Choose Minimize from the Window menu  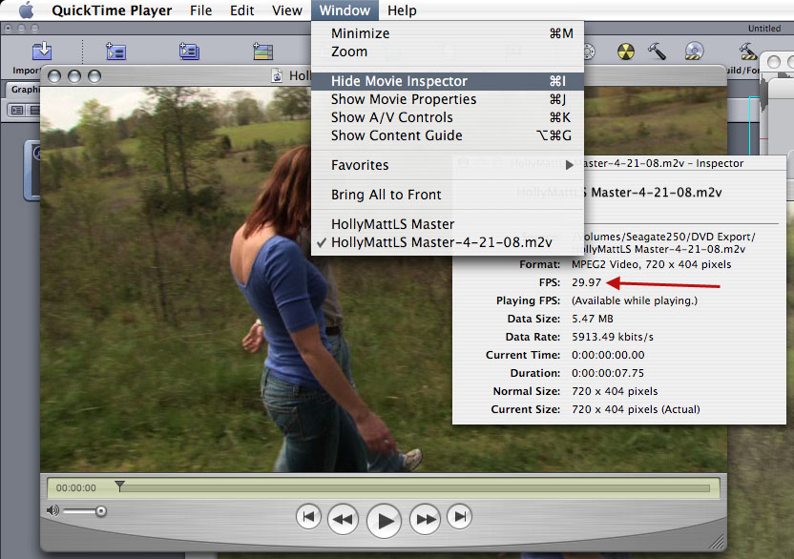coord(448,33)
